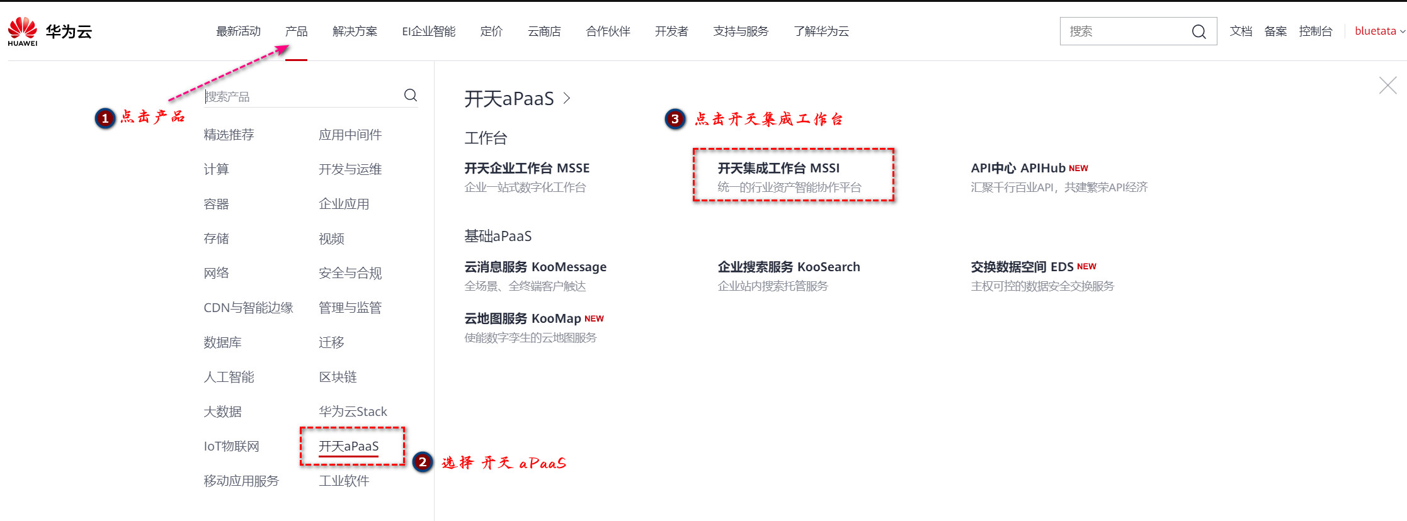The height and width of the screenshot is (521, 1407).
Task: Select the 数据库 category
Action: click(222, 342)
